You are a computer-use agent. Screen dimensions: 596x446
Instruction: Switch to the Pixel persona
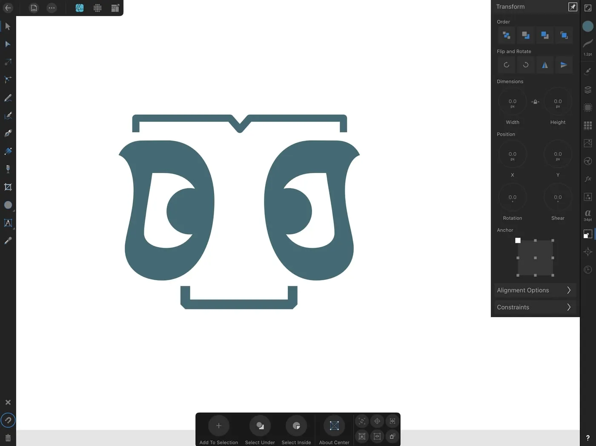[x=97, y=8]
